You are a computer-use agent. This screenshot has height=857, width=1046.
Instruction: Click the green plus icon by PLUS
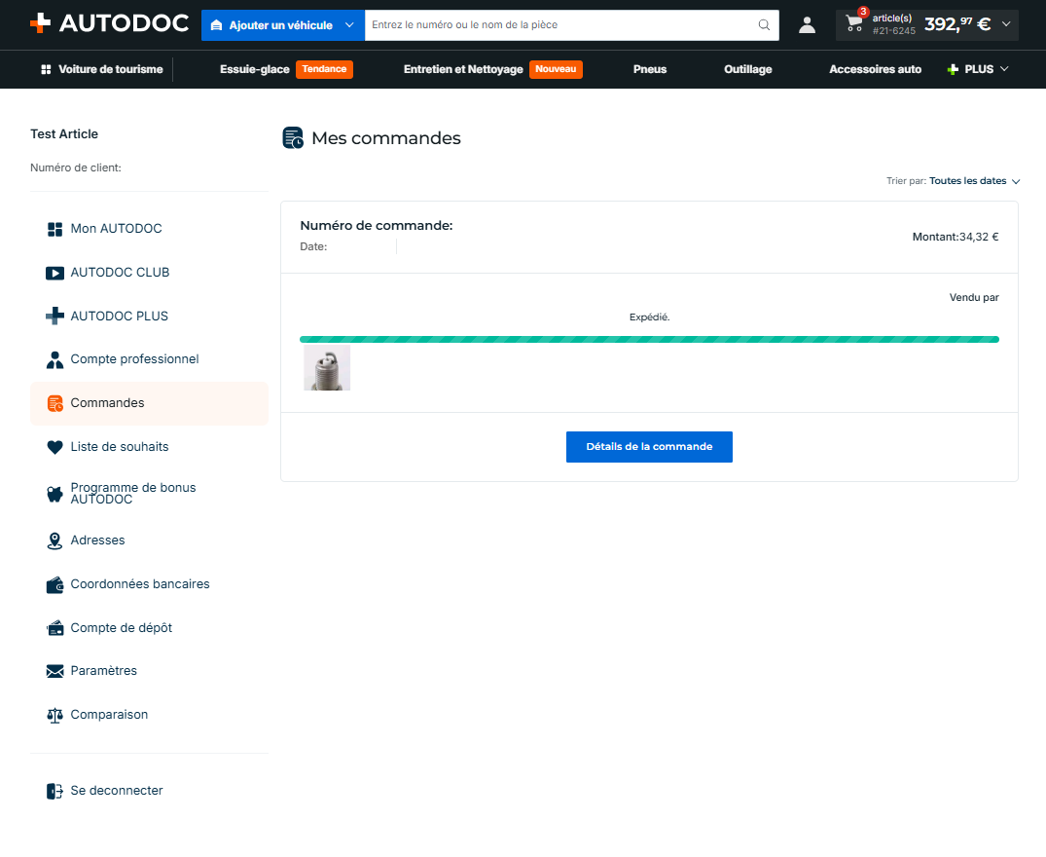pos(953,69)
